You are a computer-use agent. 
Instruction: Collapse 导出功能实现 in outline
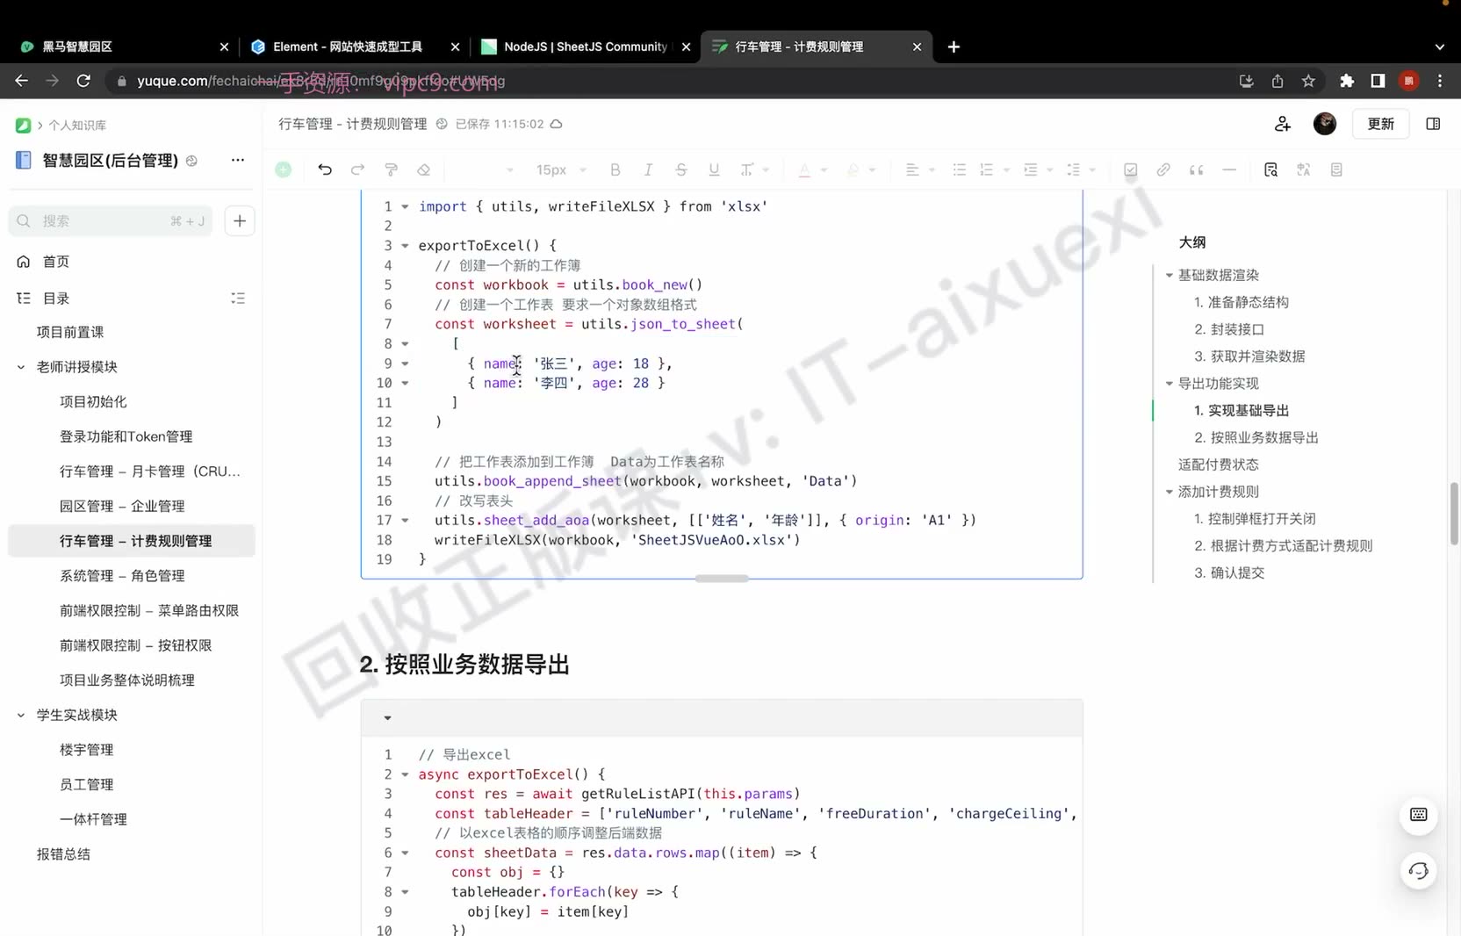point(1170,384)
